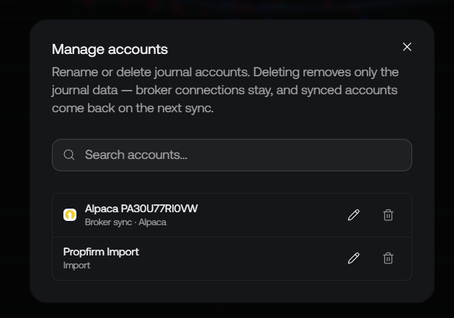
Task: Click the "Import" subtitle under Propfirm Import
Action: tap(76, 265)
